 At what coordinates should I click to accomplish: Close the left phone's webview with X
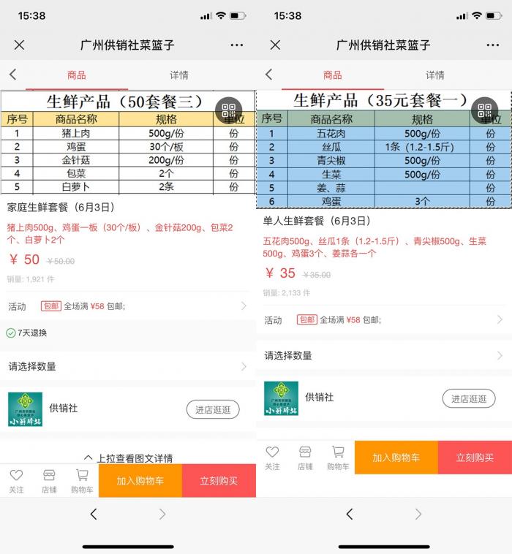click(20, 45)
